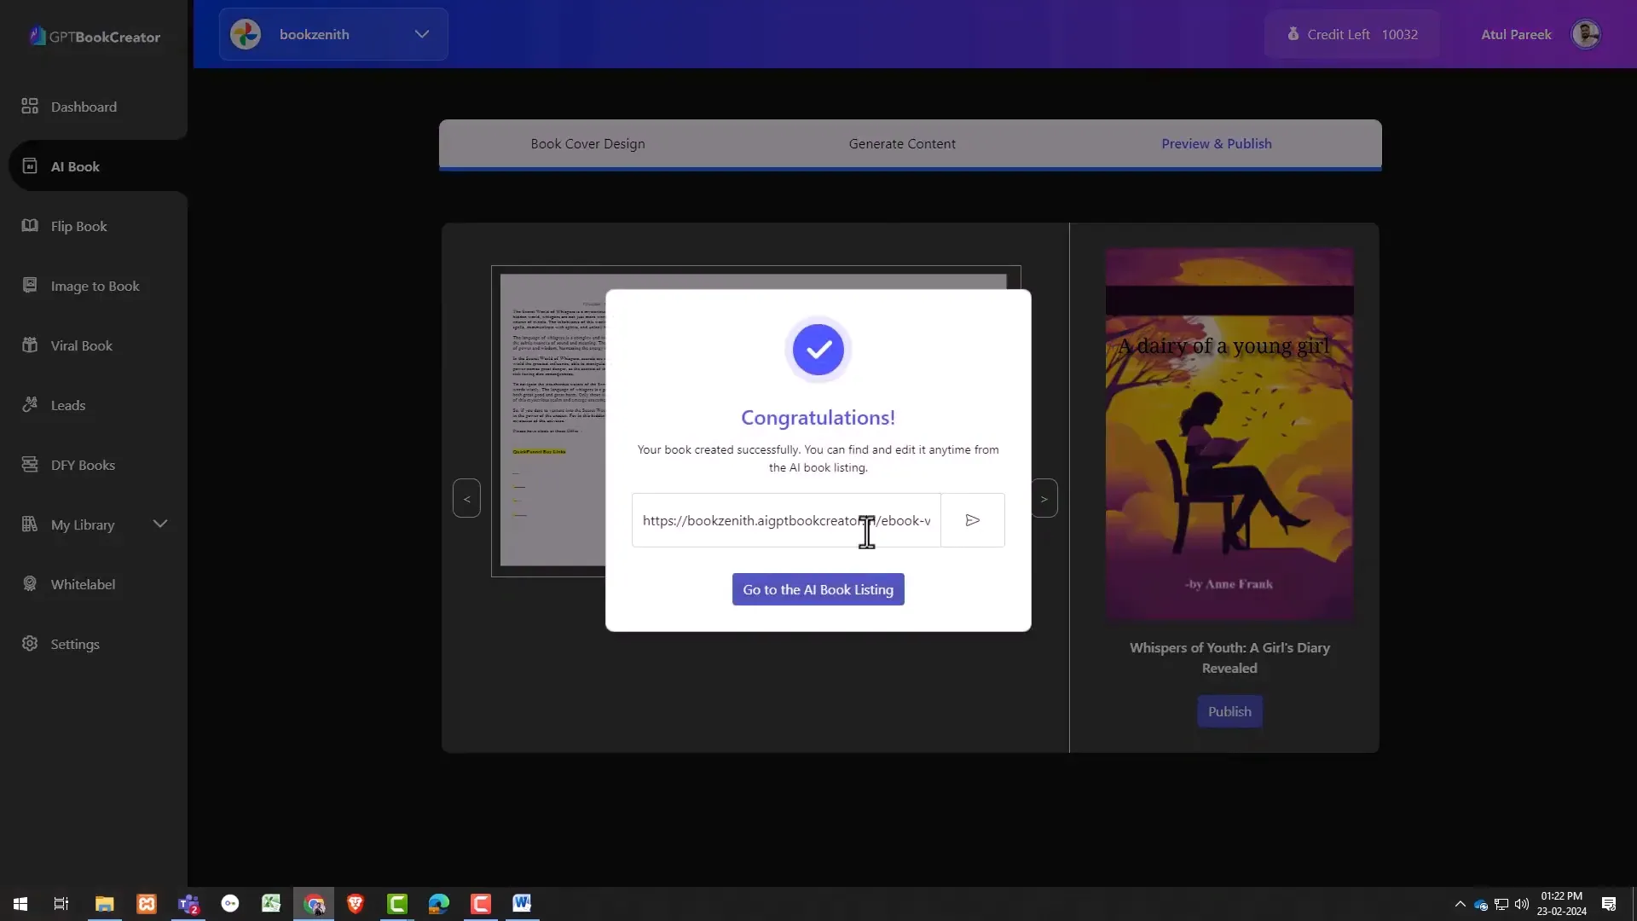Open File Explorer from the taskbar
Screen dimensions: 1637x921
104,904
